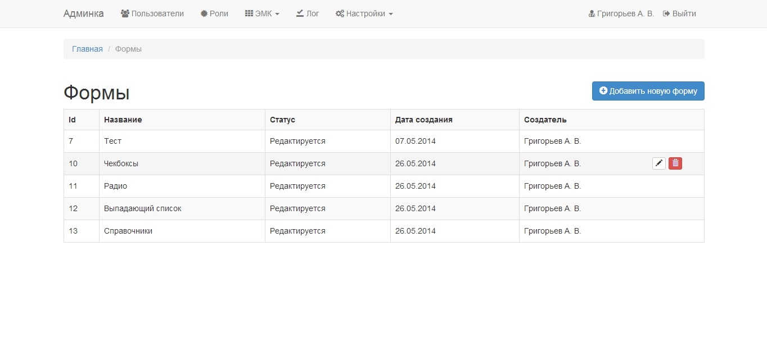This screenshot has width=767, height=360.
Task: Click the date 07.05.2014 in Тест row
Action: (416, 141)
